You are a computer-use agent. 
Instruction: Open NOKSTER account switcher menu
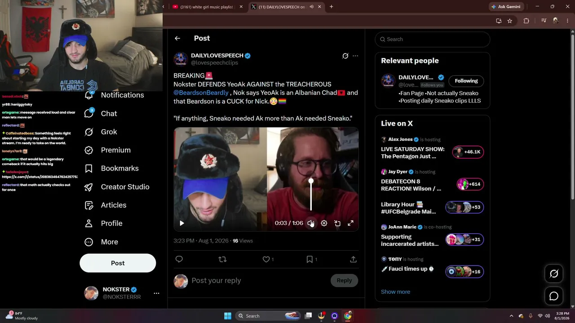156,293
